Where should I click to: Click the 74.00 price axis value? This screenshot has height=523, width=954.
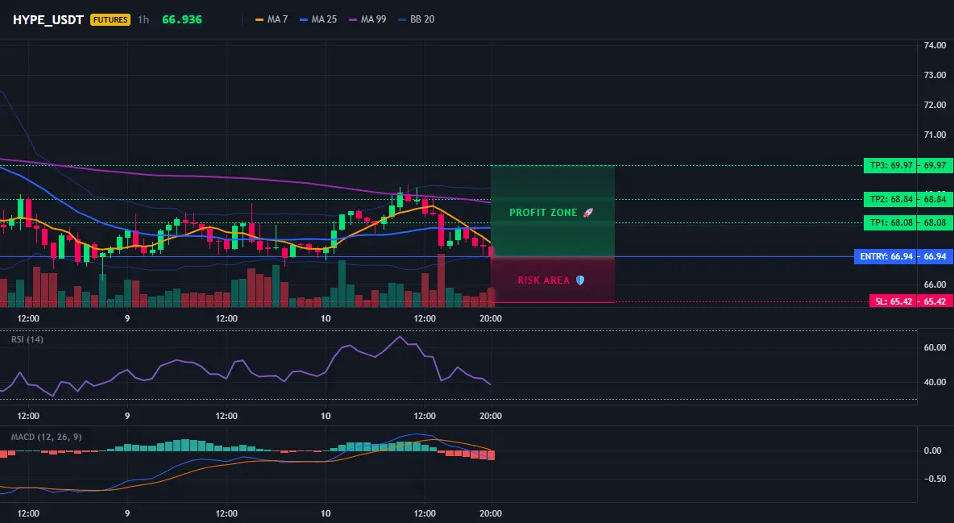[935, 45]
